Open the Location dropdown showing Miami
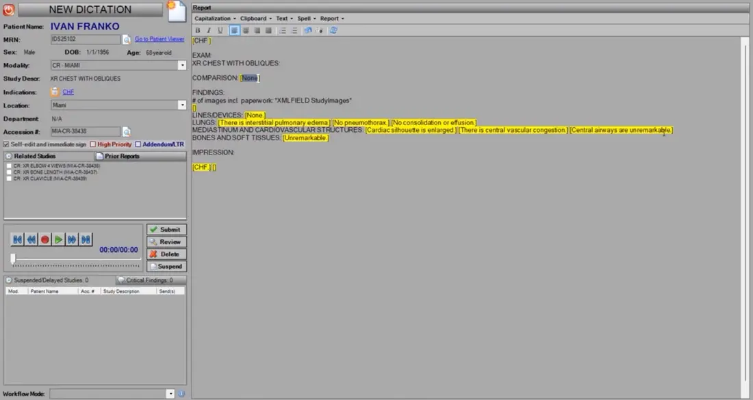This screenshot has height=400, width=753. coord(182,105)
